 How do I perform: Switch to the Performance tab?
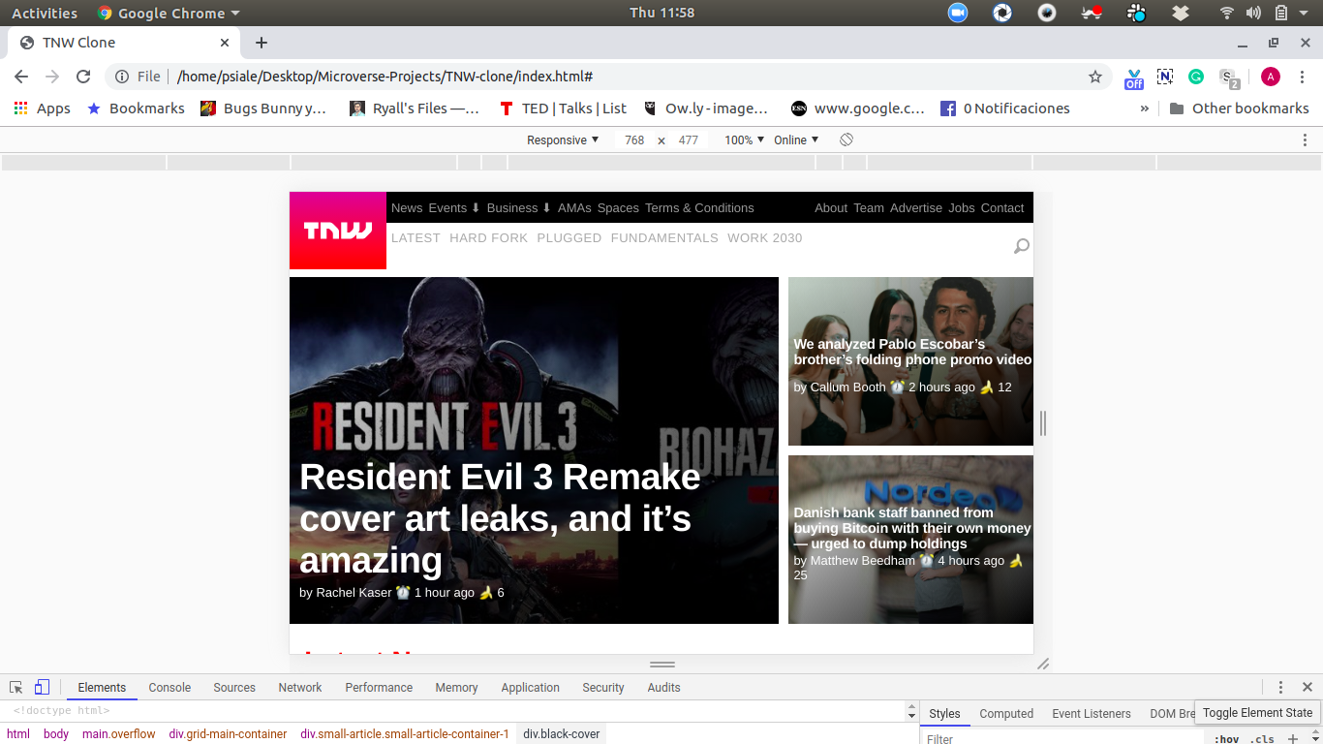[x=379, y=688]
